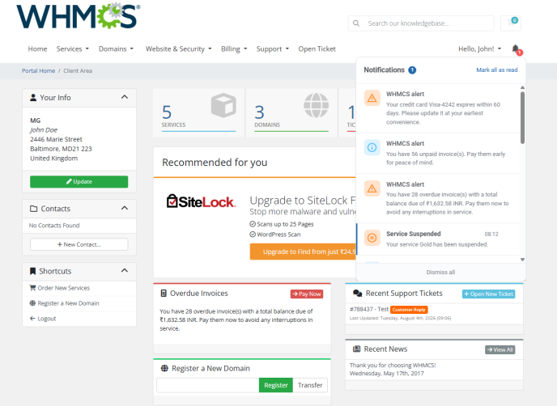Open the Support dropdown menu
Viewport: 557px width, 406px height.
[273, 49]
